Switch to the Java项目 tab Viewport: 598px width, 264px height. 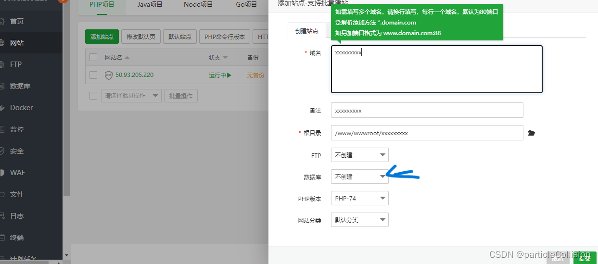[x=150, y=5]
